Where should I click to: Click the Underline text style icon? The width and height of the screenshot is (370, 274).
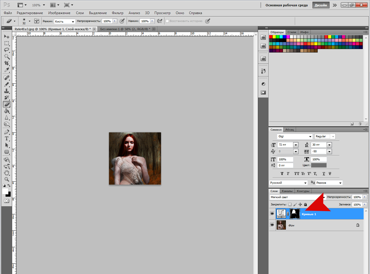(x=324, y=174)
